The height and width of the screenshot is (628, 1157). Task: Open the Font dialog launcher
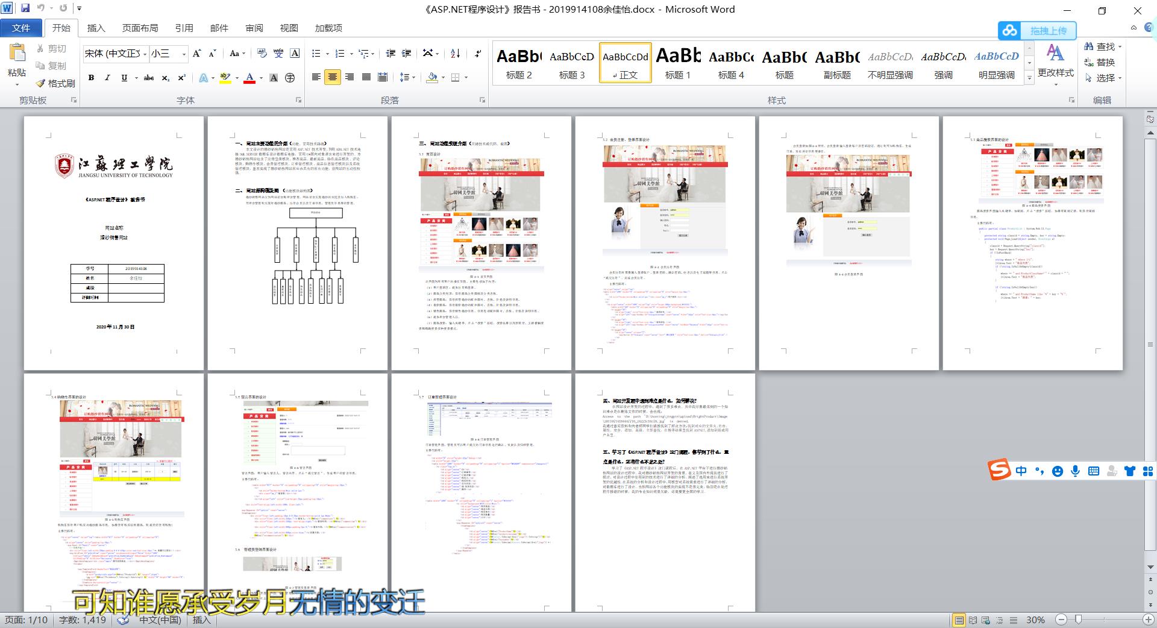298,100
